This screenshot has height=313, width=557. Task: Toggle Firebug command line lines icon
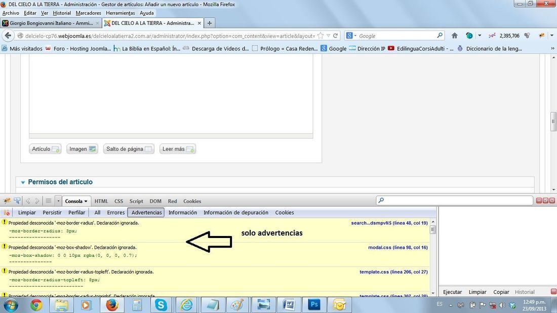[x=49, y=201]
